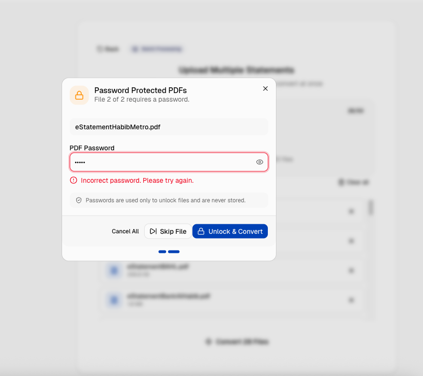423x376 pixels.
Task: Click Cancel All
Action: click(125, 231)
